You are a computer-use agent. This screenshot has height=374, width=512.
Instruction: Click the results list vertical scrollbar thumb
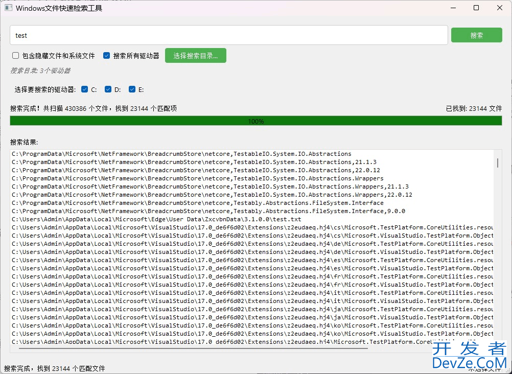(x=497, y=162)
